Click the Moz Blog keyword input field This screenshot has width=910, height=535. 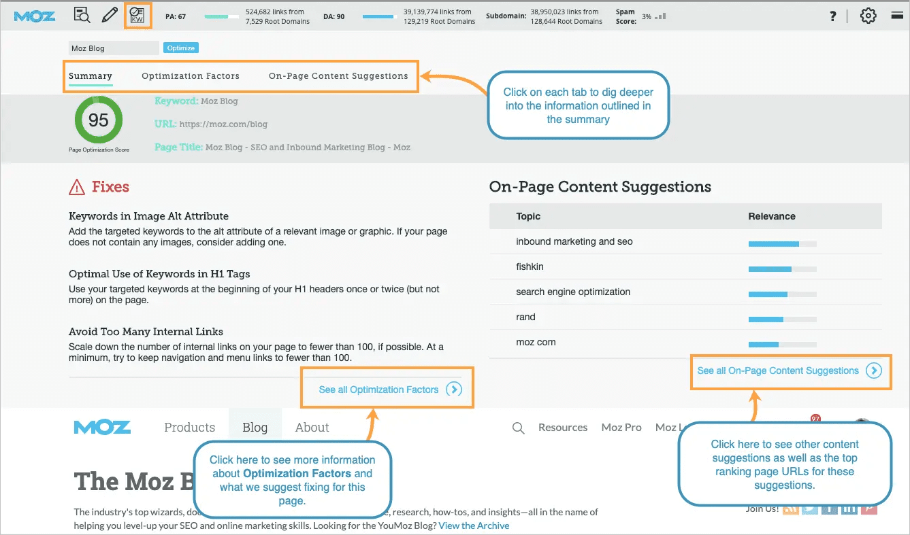114,48
